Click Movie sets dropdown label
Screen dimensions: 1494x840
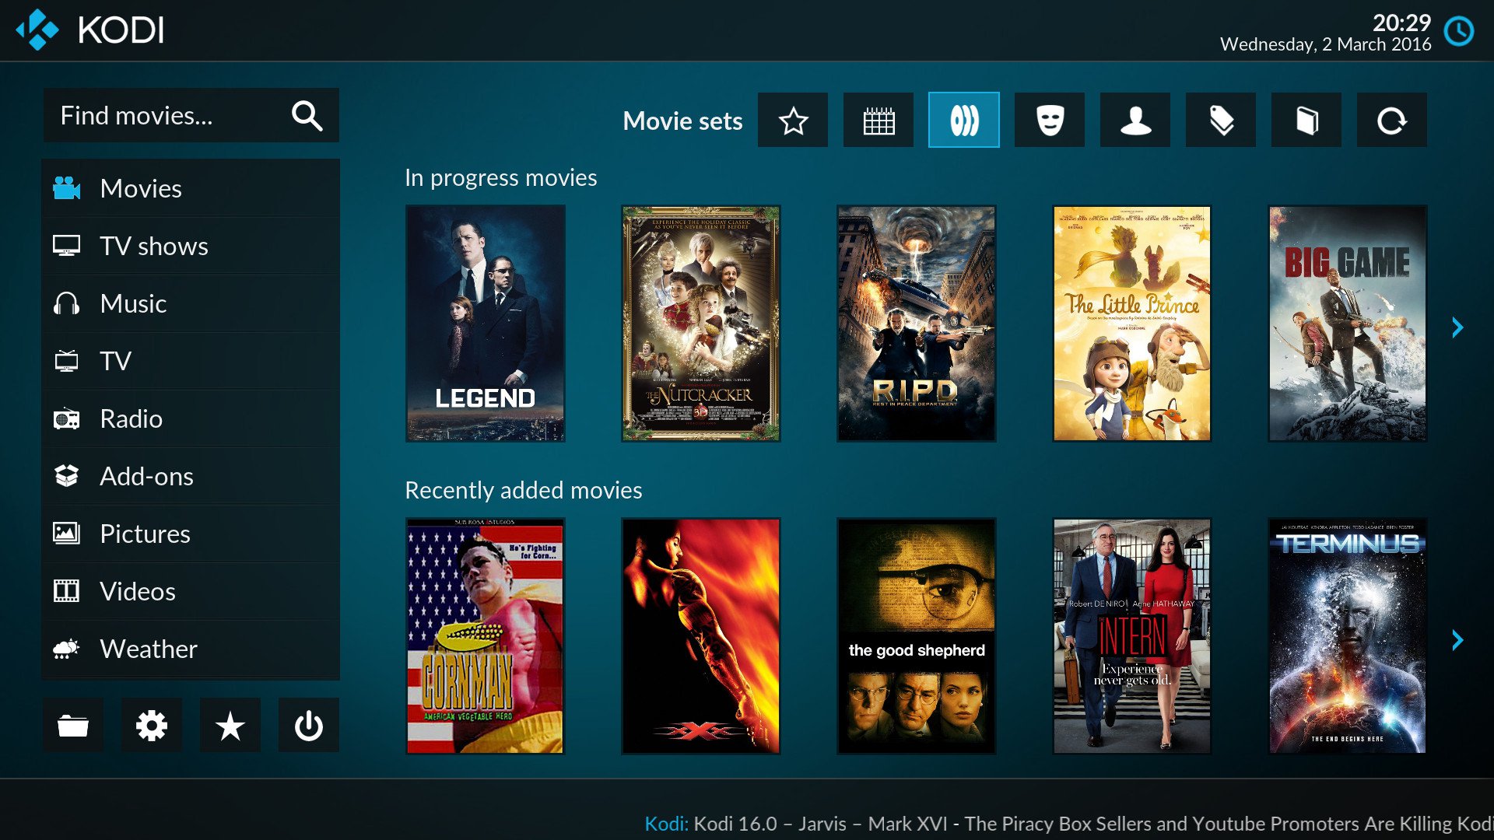[682, 120]
